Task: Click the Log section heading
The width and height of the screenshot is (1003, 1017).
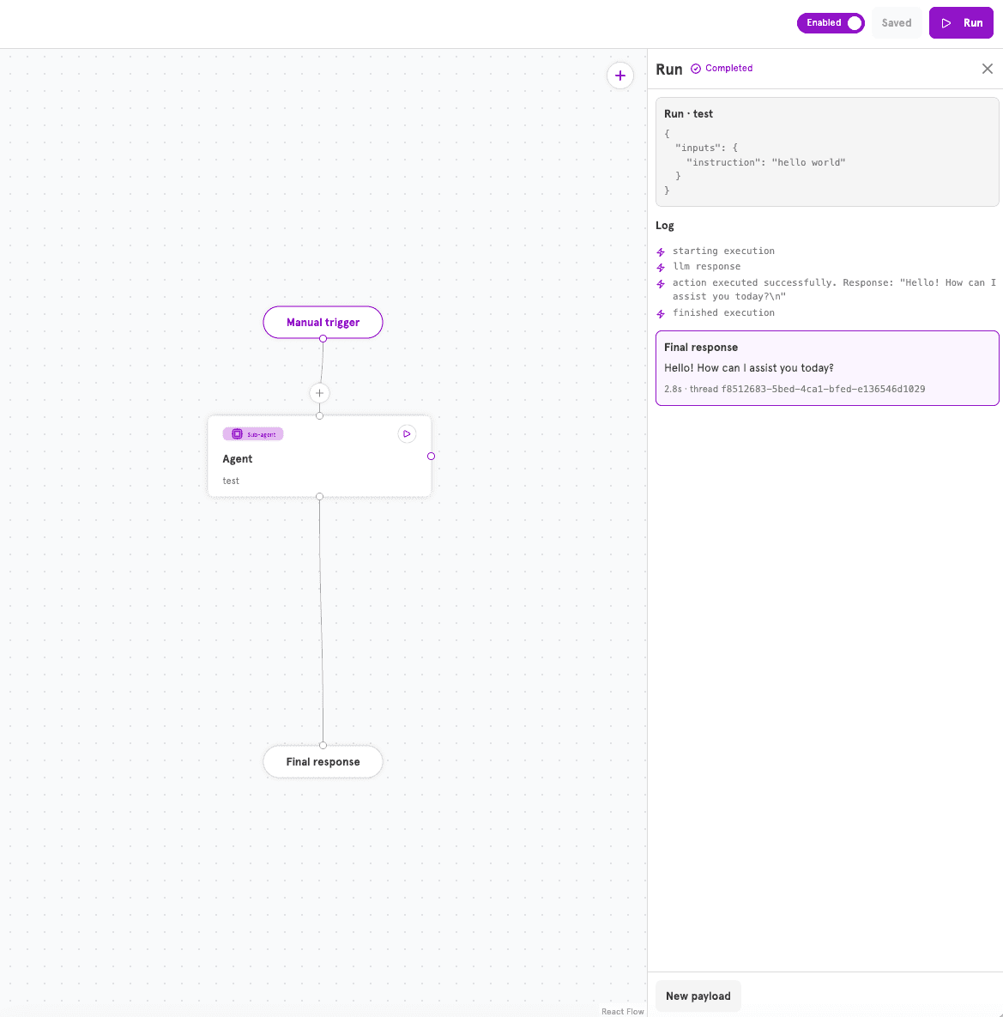Action: coord(665,226)
